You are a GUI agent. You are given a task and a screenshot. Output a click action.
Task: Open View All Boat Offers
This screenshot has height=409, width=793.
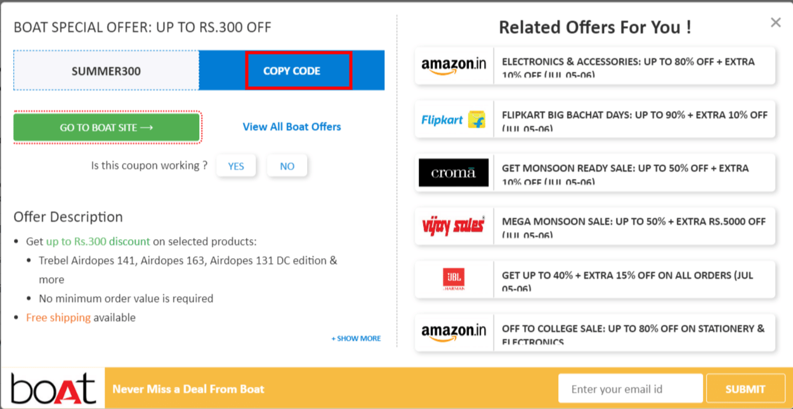(x=291, y=126)
